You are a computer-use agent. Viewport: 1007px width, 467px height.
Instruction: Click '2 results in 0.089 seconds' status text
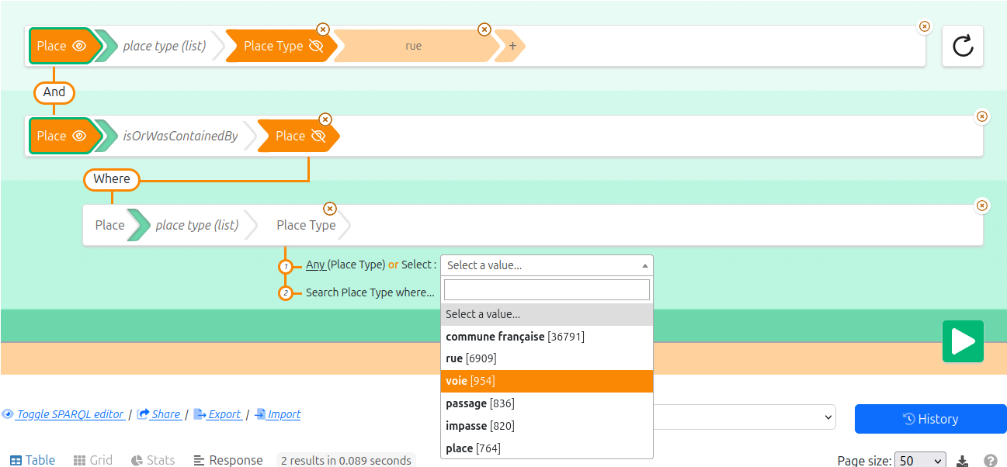tap(346, 460)
